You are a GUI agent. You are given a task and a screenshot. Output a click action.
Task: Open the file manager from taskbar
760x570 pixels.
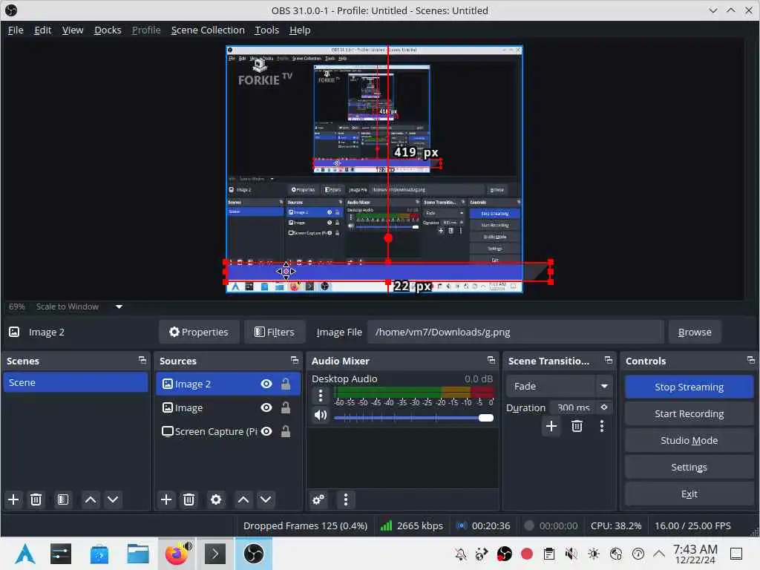138,554
